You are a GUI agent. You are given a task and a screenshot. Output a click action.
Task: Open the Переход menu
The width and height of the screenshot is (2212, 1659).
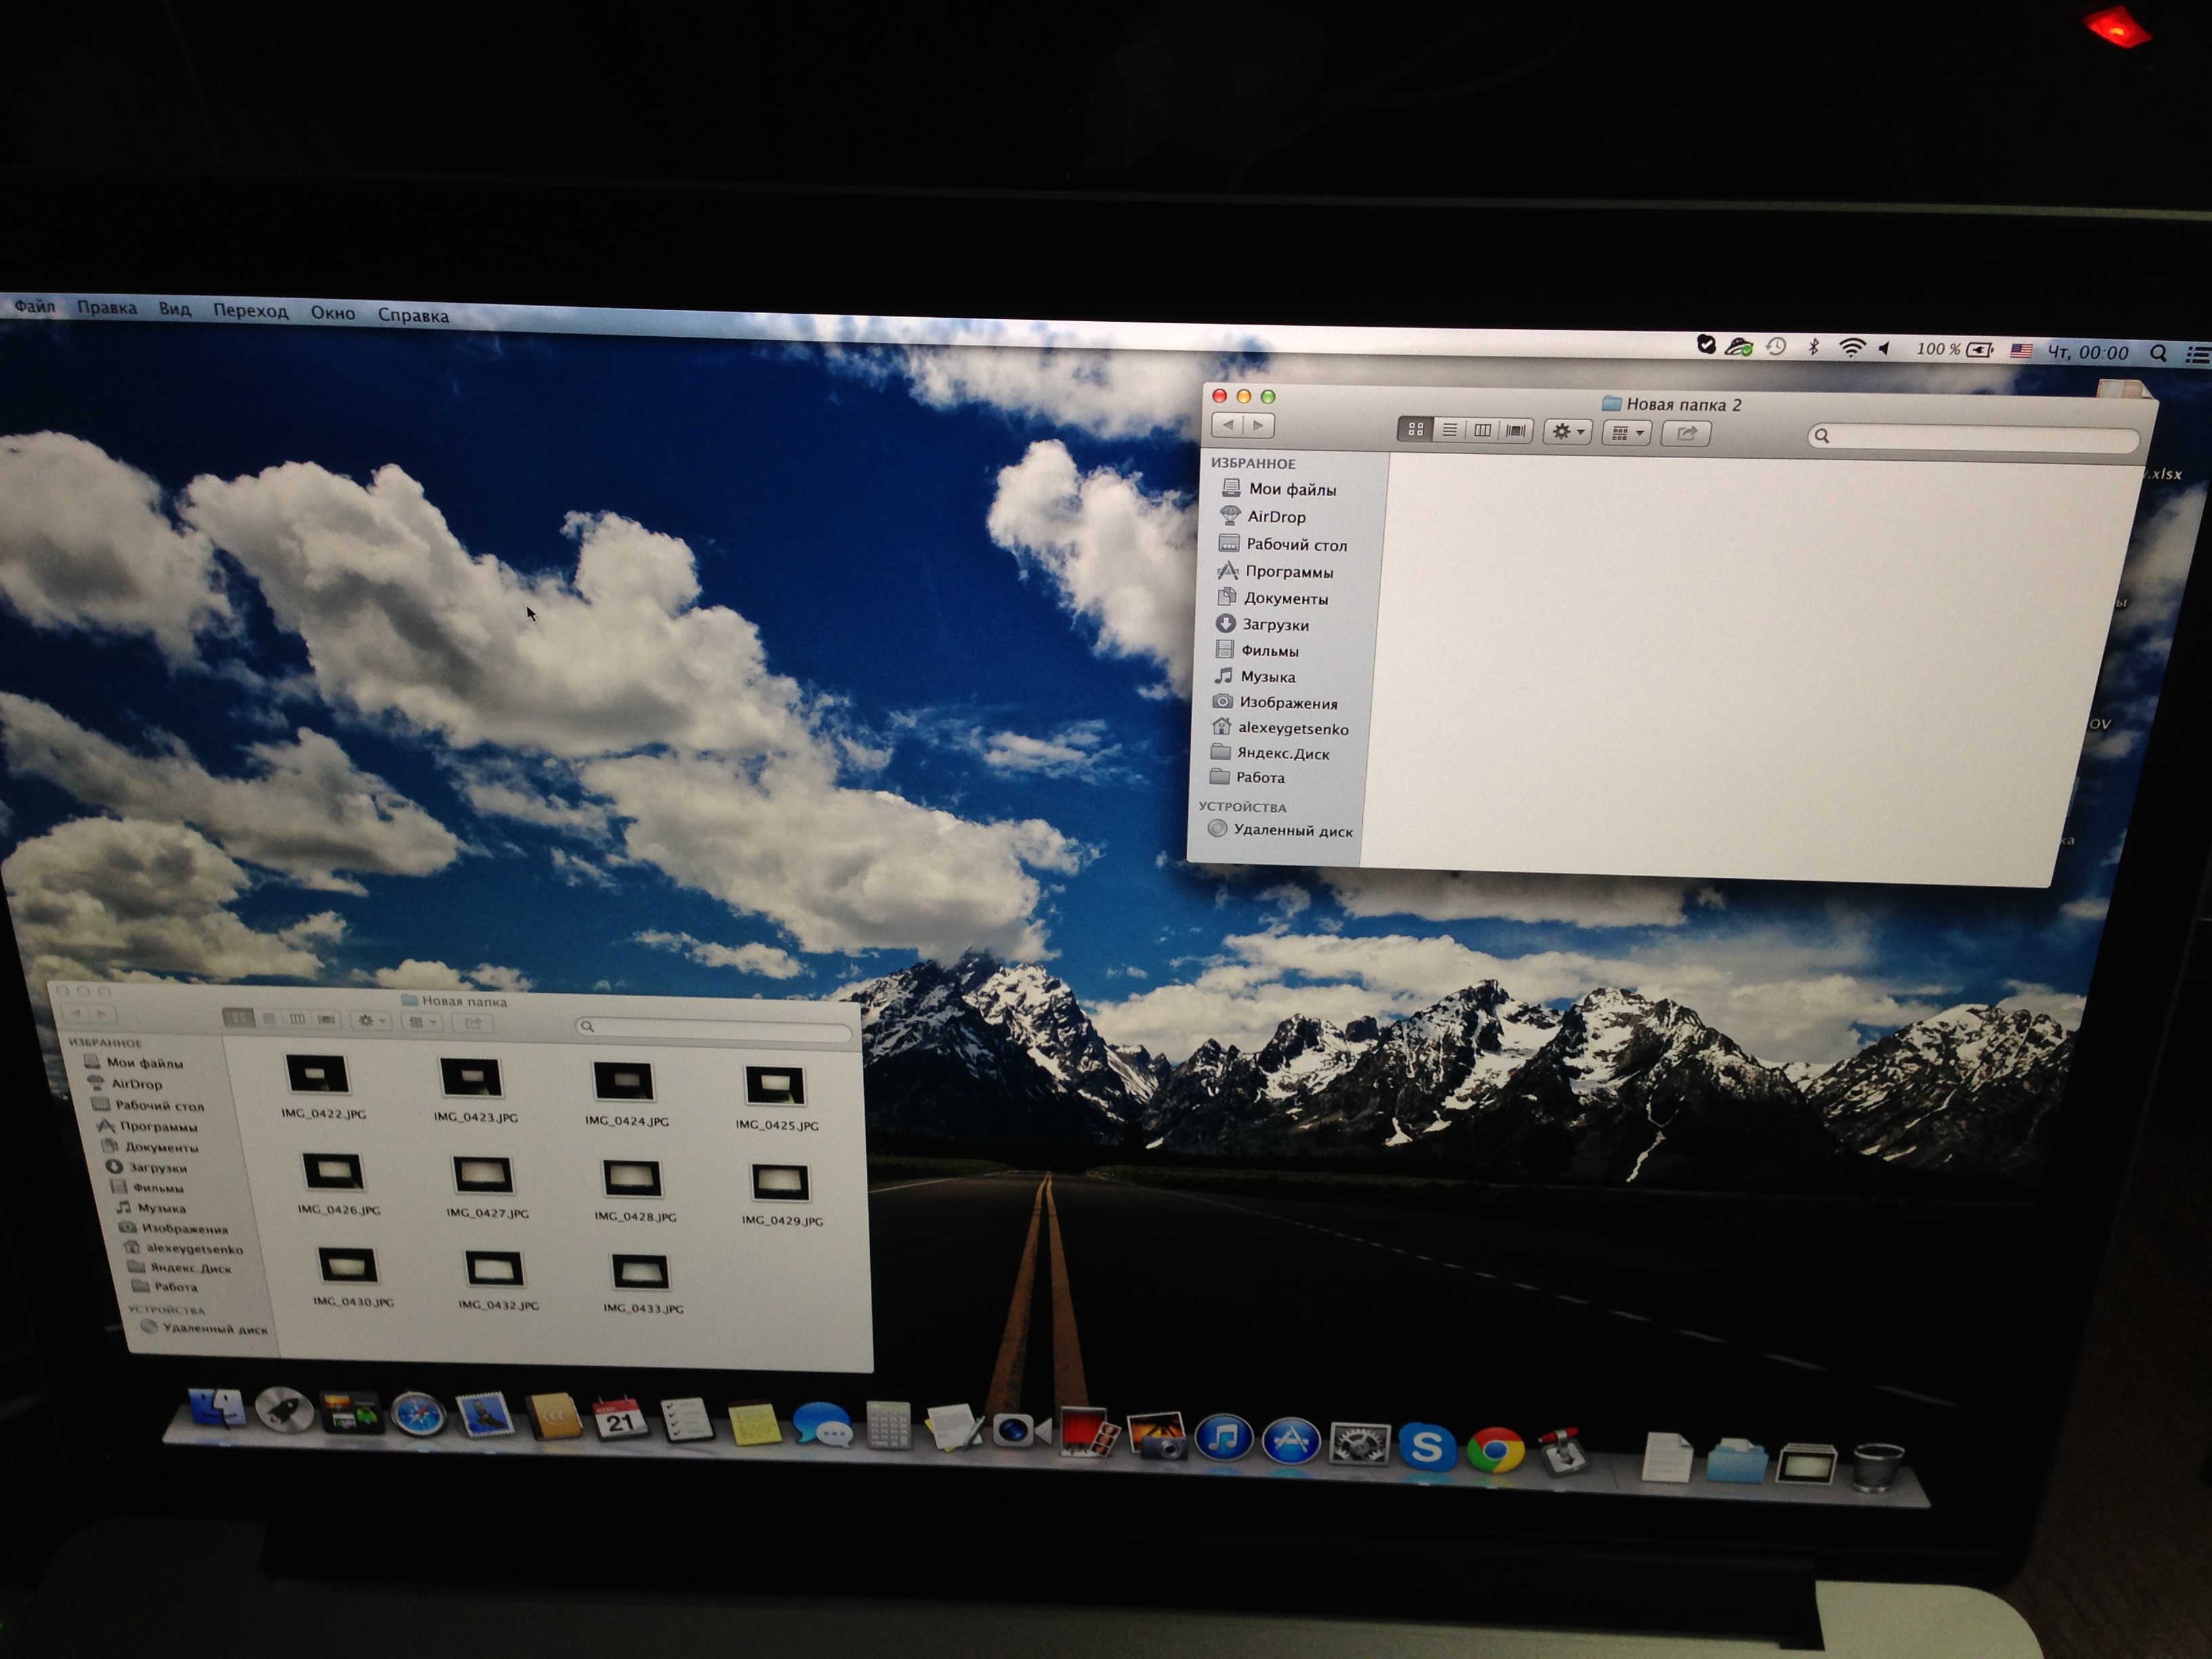[x=250, y=311]
